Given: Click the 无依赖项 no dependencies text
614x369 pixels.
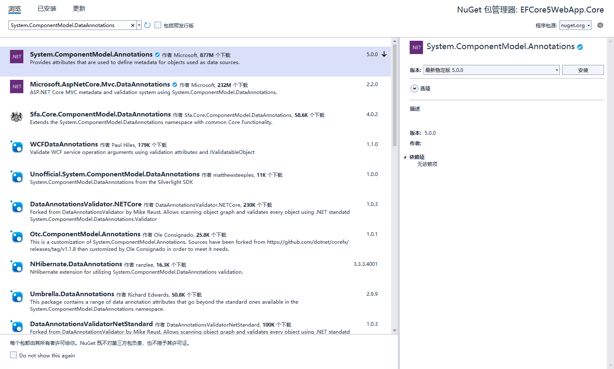Looking at the screenshot, I should coord(427,164).
